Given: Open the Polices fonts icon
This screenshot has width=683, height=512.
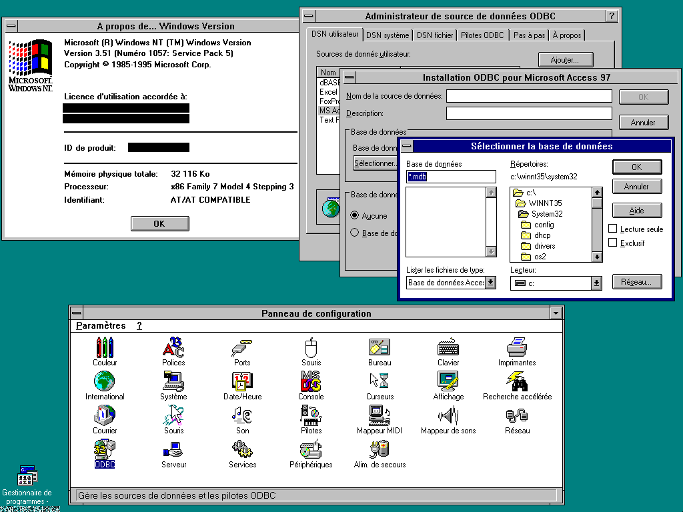Looking at the screenshot, I should pyautogui.click(x=173, y=348).
